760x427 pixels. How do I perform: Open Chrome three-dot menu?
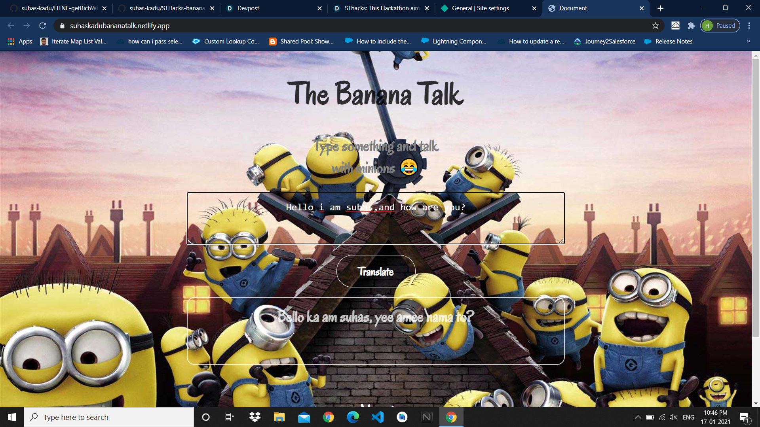click(x=749, y=26)
